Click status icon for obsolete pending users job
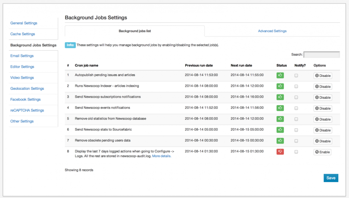The height and width of the screenshot is (198, 349). pos(280,140)
